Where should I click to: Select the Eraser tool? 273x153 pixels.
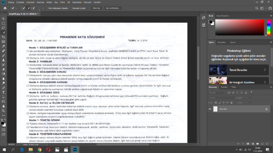[3, 69]
